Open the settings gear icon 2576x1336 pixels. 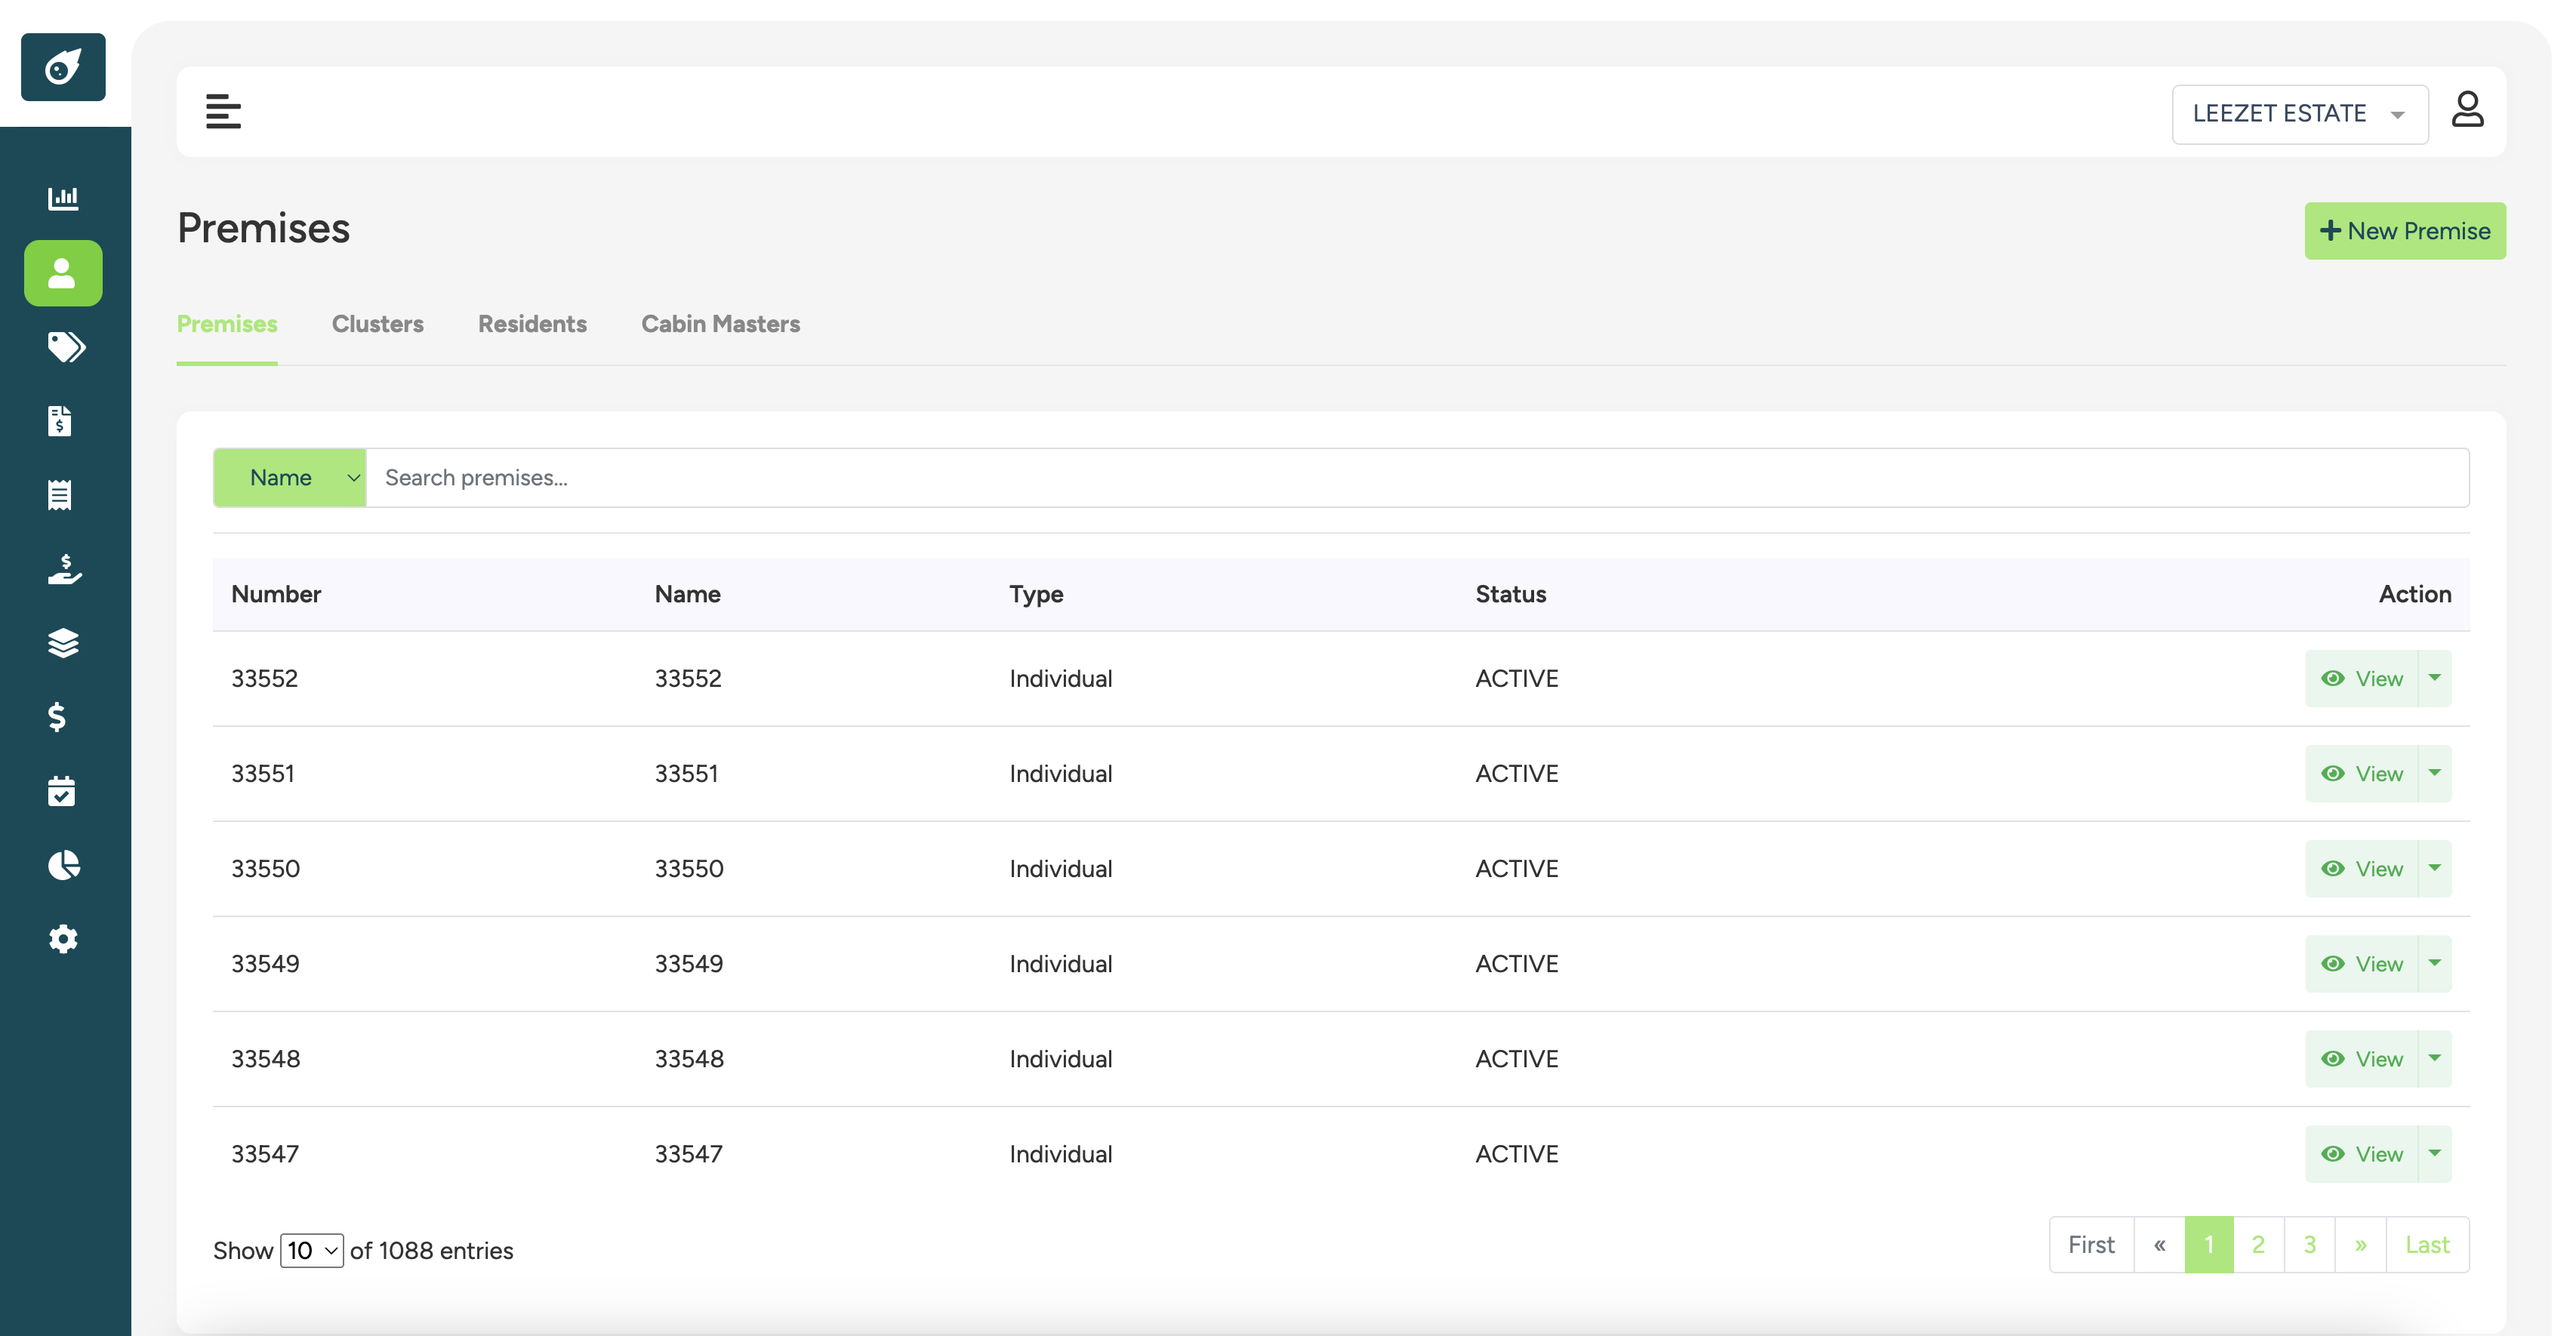(63, 939)
